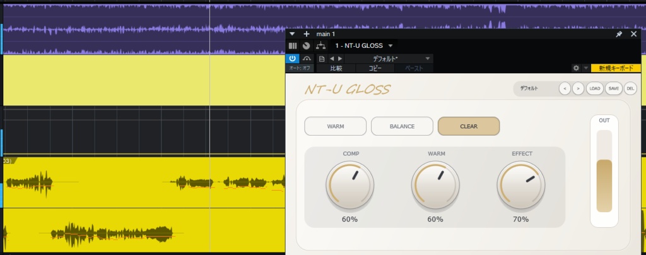Click the WARM knob
This screenshot has height=255, width=646.
pos(435,186)
